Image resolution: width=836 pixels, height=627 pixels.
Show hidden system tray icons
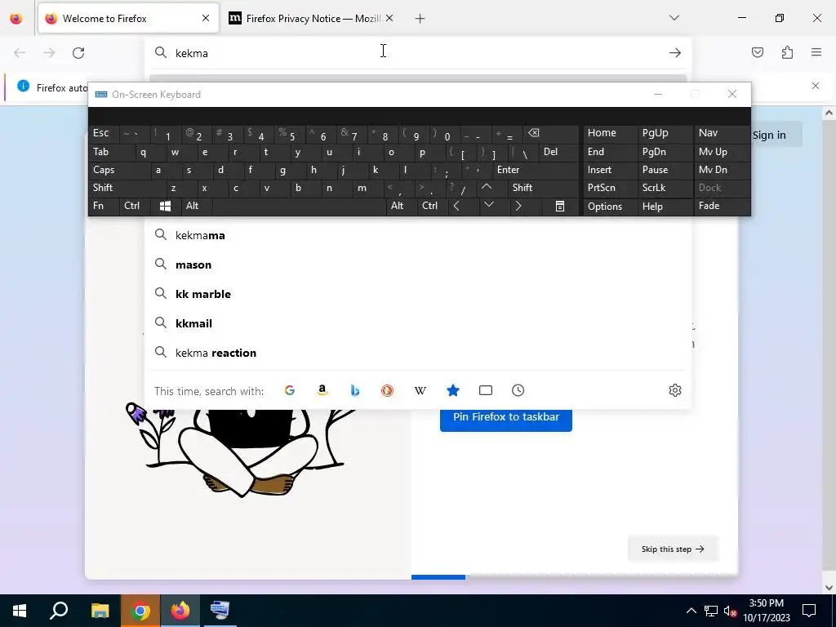691,611
